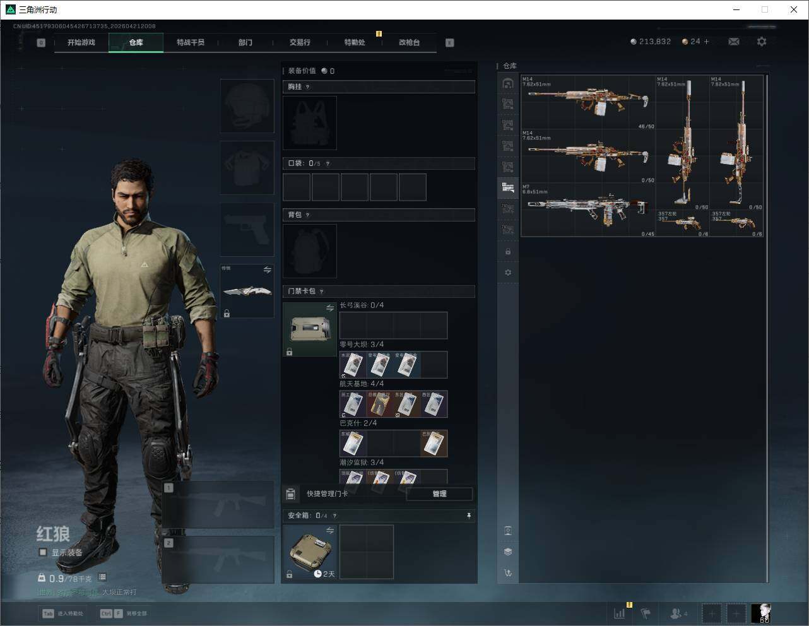Click the empty chest rig slot

coord(310,123)
